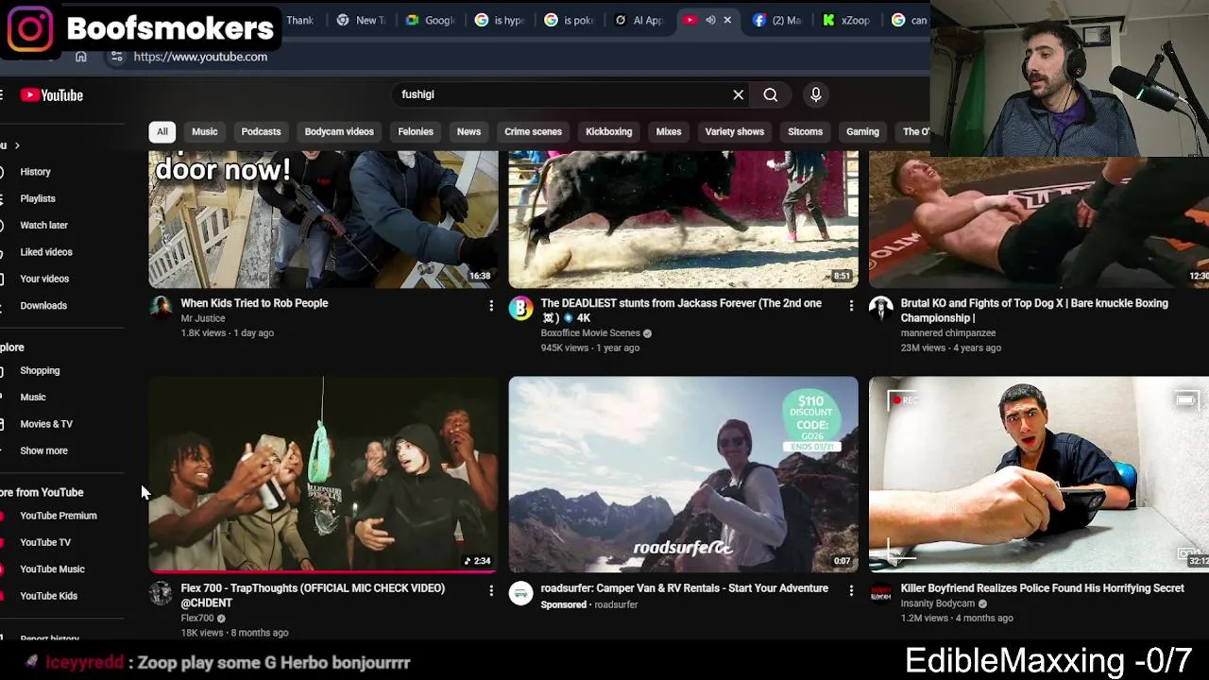Open YouTube TV link

click(x=45, y=542)
